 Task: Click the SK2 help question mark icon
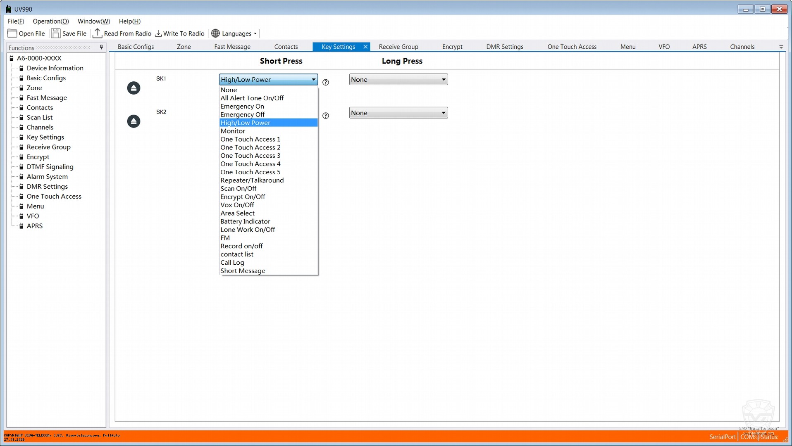[326, 116]
